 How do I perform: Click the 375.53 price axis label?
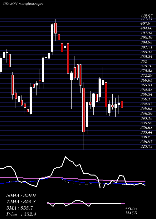[x=146, y=71]
